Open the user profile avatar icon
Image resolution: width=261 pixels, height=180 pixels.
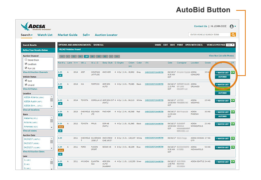[232, 26]
